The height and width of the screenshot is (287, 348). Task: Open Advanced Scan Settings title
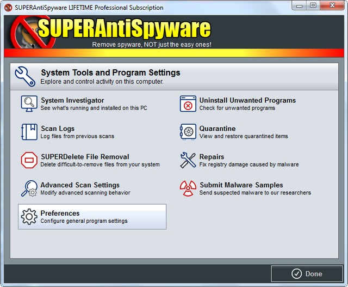pyautogui.click(x=80, y=185)
